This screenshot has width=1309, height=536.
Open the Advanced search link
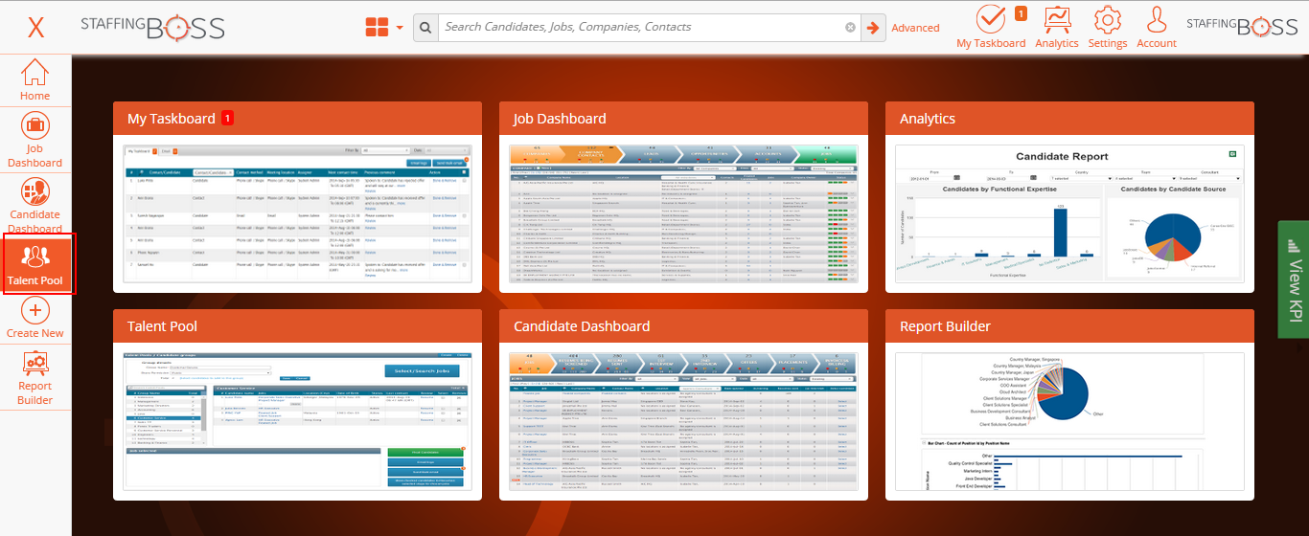coord(915,28)
